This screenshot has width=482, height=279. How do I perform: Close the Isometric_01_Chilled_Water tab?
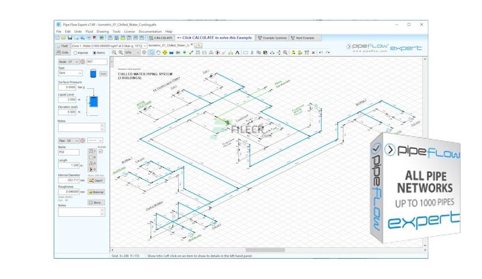pos(192,44)
